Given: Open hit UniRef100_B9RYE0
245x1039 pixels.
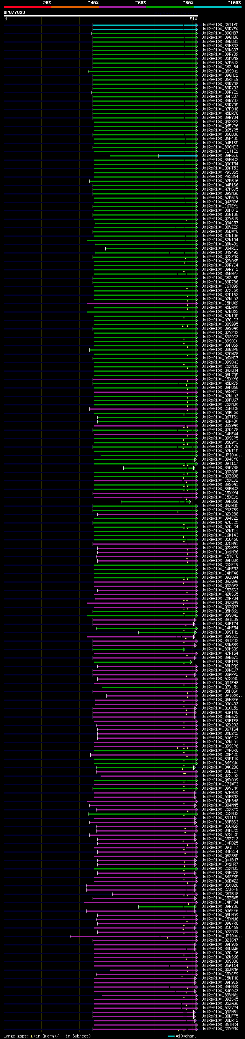Looking at the screenshot, I should pyautogui.click(x=220, y=29).
